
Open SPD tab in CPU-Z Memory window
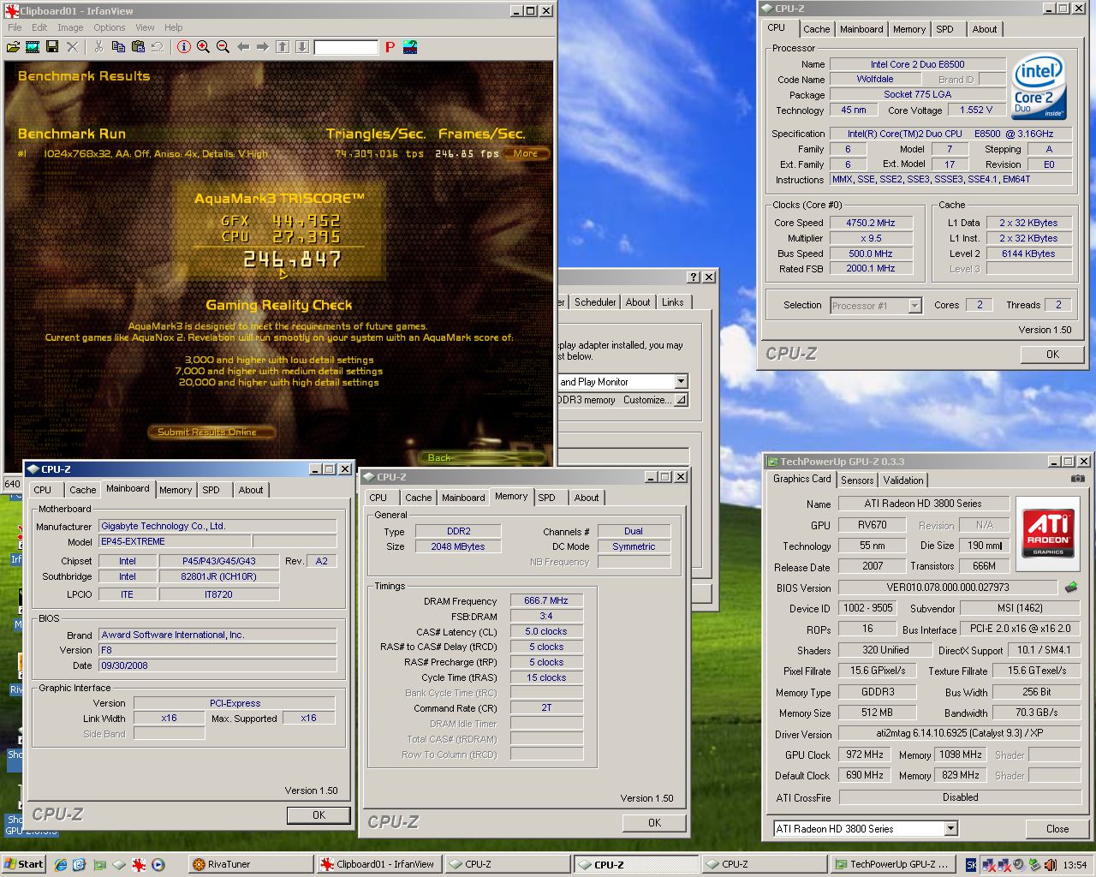pos(547,498)
